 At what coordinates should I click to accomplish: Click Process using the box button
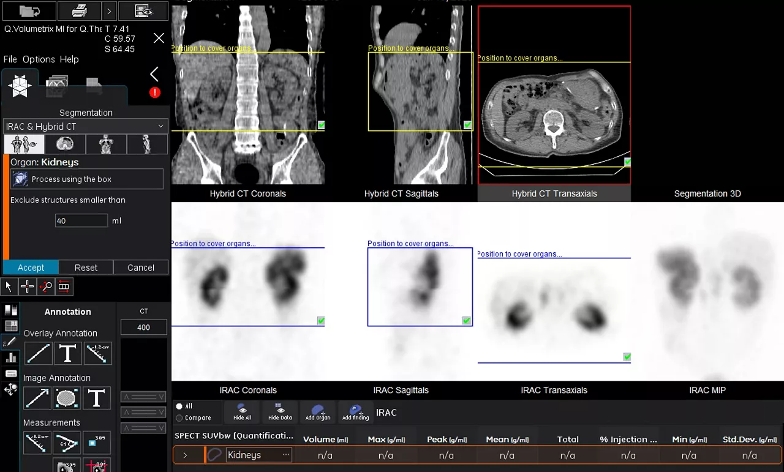(87, 179)
